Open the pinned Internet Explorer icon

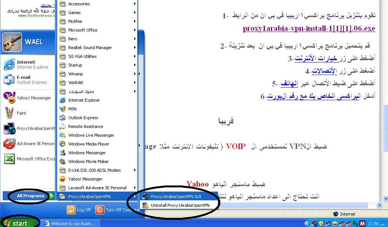coord(9,64)
